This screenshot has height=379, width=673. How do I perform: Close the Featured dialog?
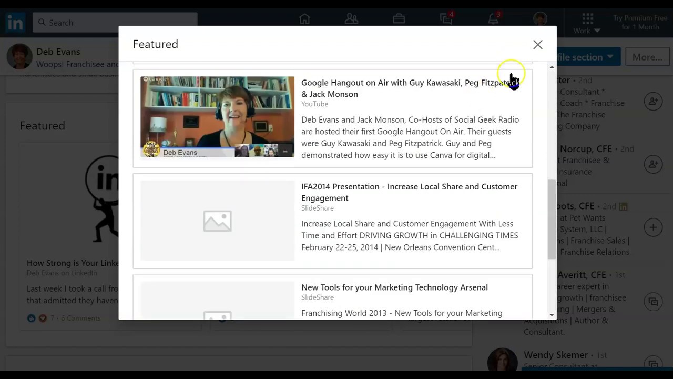click(x=537, y=45)
